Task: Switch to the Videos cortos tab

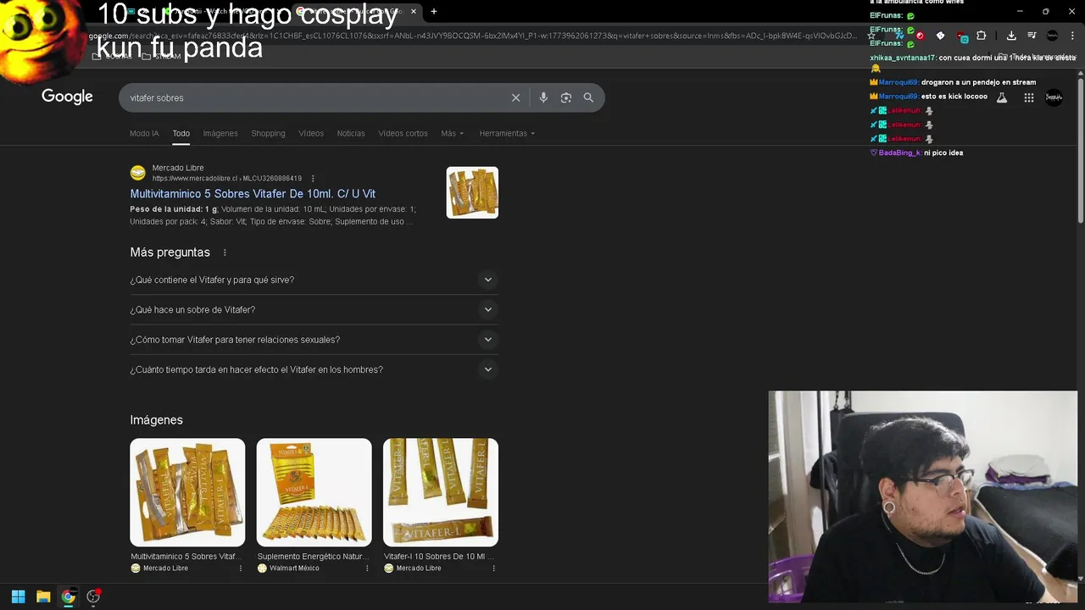Action: [403, 133]
